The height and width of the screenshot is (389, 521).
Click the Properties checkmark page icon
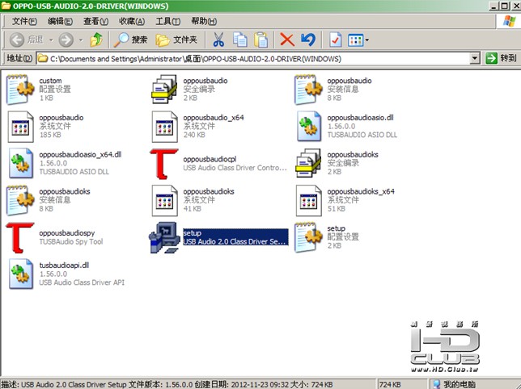tap(335, 40)
